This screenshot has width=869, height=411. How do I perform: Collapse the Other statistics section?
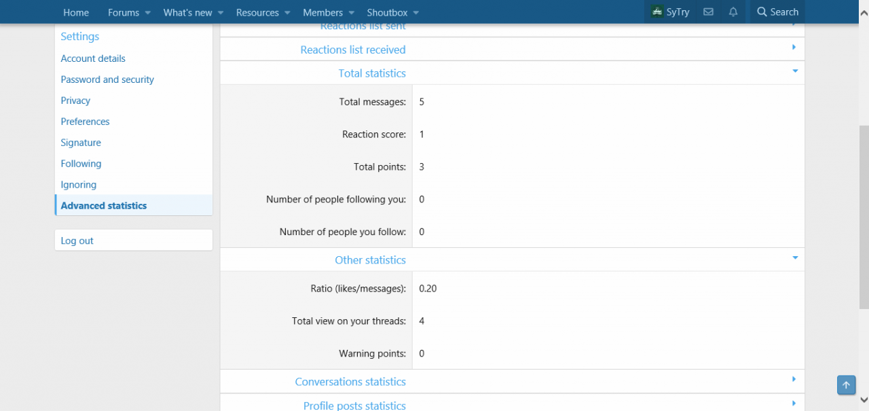[x=794, y=257]
